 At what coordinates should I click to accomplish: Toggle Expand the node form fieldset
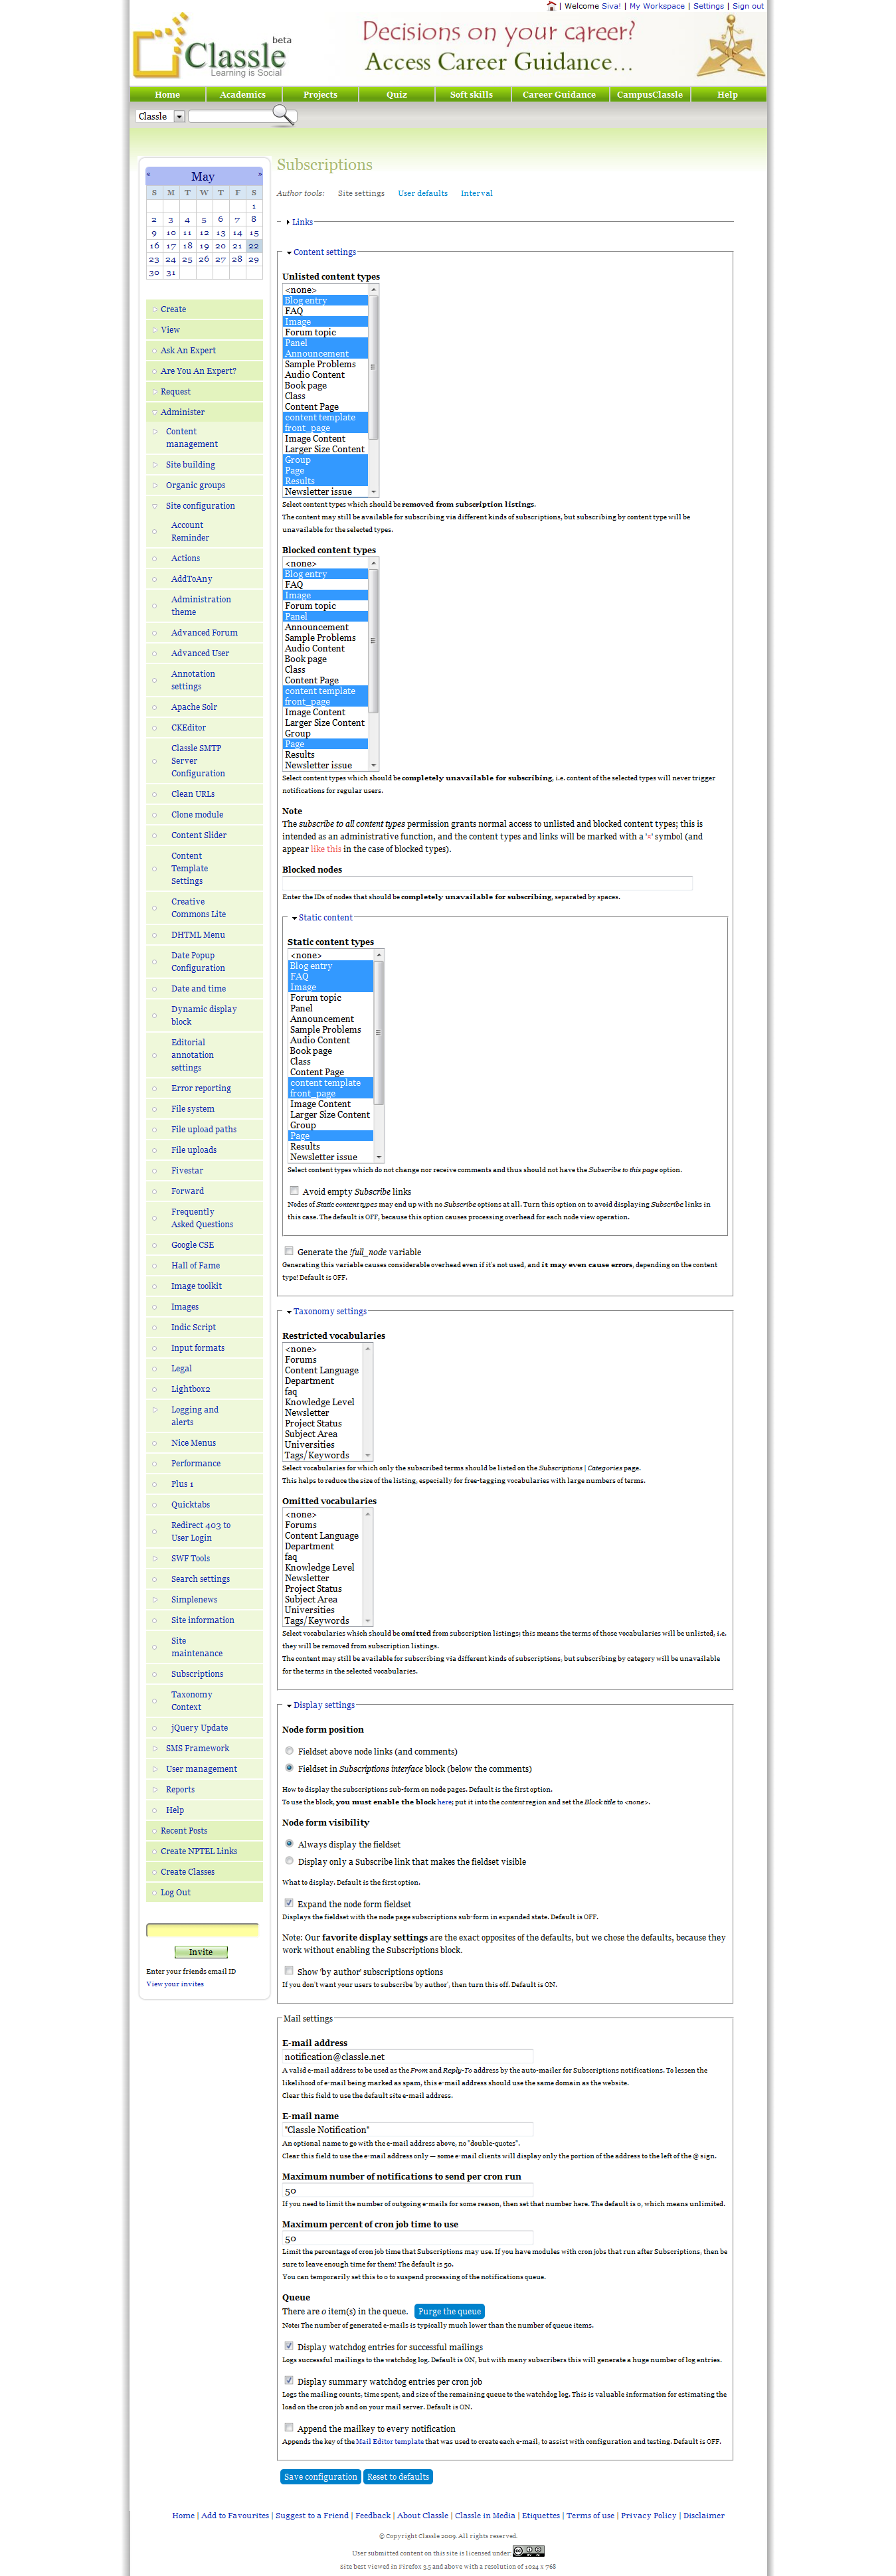pos(289,1903)
